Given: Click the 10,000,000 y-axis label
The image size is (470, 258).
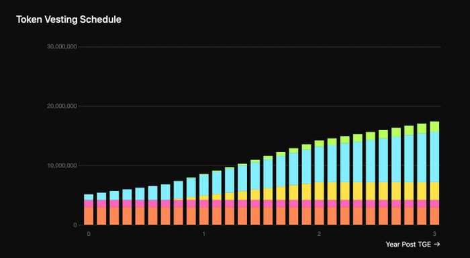Looking at the screenshot, I should [x=62, y=166].
